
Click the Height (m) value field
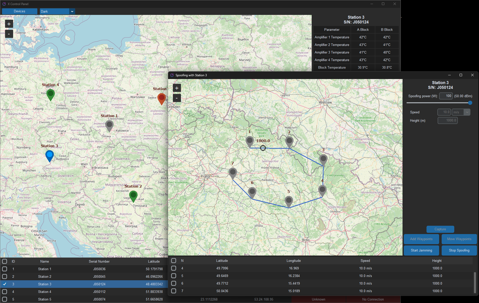[x=447, y=120]
